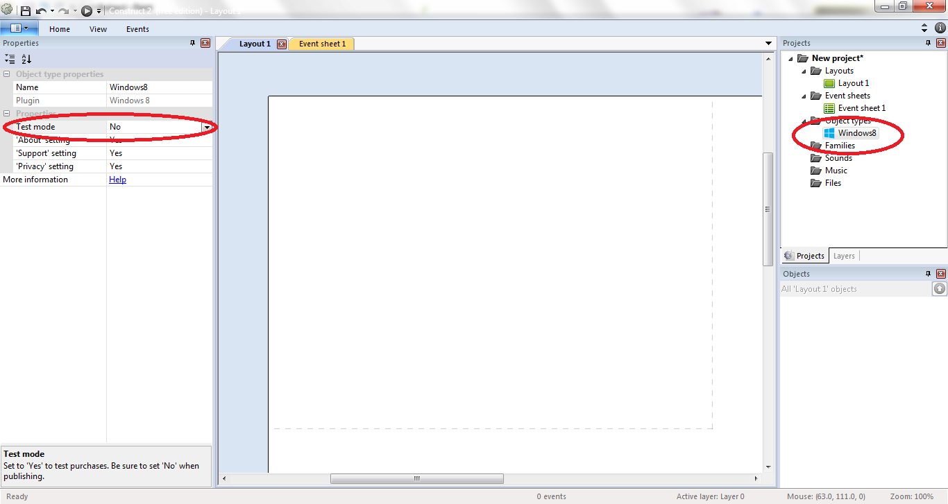Switch to the Event sheet 1 tab
The height and width of the screenshot is (504, 948).
[322, 44]
